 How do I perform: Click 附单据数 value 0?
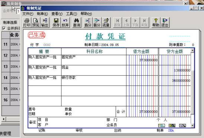[x=193, y=45]
